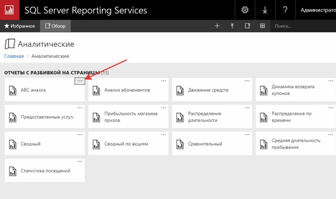Open the Сводный report title

coord(30,144)
